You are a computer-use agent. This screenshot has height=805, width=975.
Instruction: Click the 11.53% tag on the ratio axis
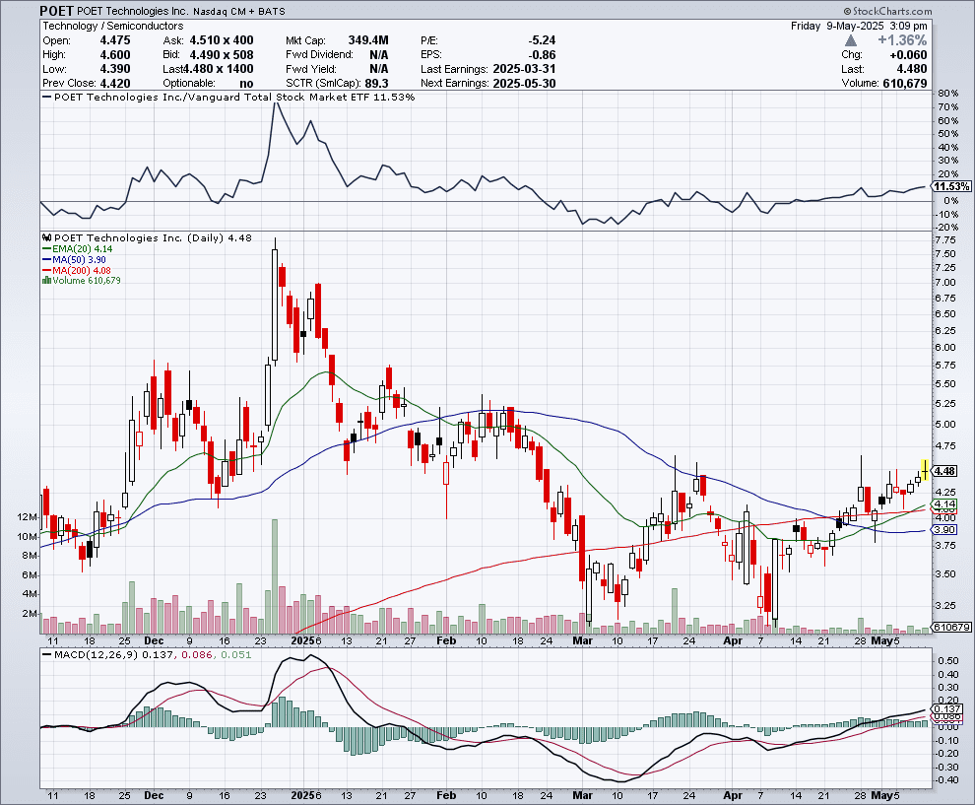951,186
